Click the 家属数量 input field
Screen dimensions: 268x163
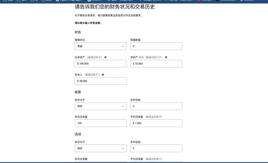coord(156,46)
